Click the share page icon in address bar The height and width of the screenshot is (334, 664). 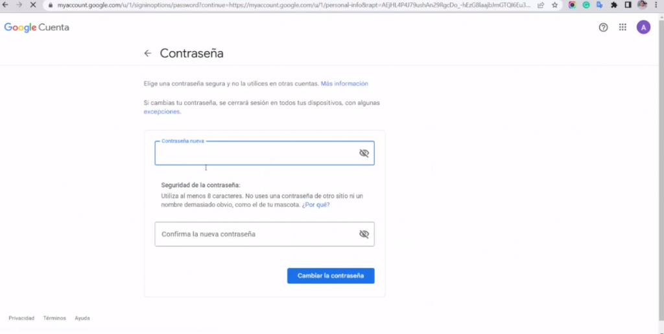[541, 5]
